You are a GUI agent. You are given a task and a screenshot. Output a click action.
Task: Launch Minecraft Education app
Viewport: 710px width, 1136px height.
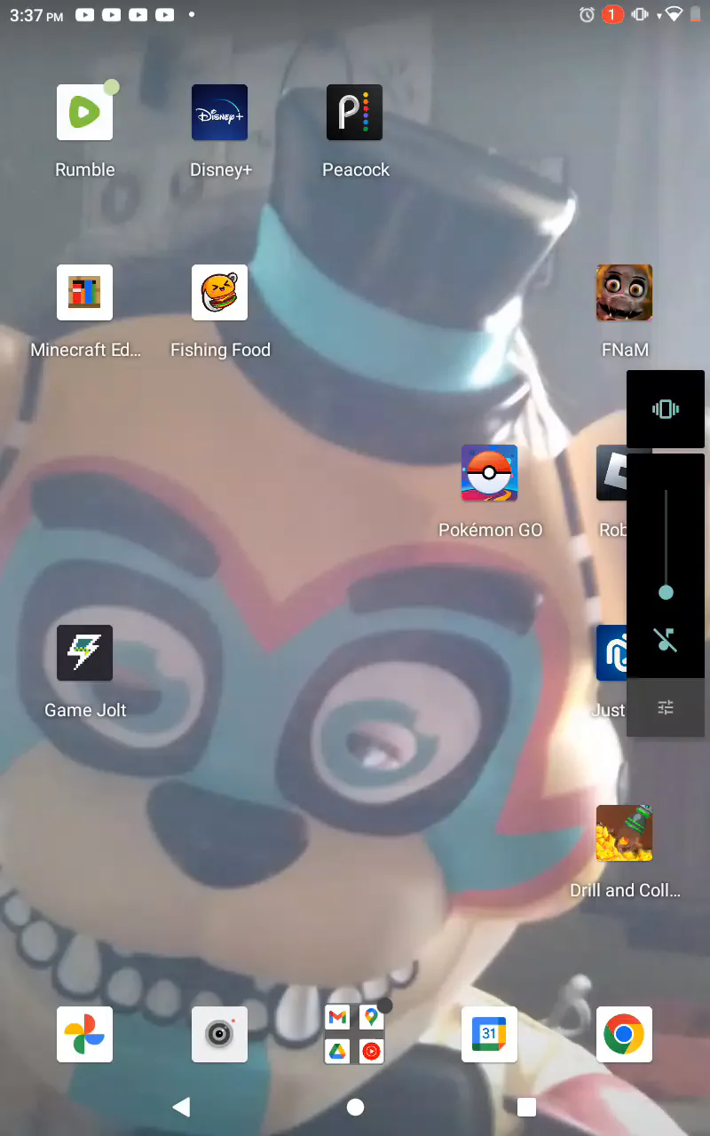[x=85, y=293]
